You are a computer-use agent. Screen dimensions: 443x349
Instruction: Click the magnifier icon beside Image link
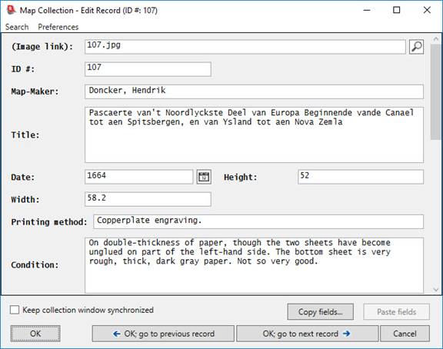(416, 47)
